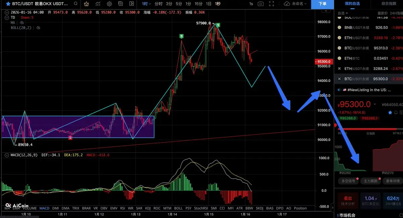Click the bell alert icon beside price

396,112
